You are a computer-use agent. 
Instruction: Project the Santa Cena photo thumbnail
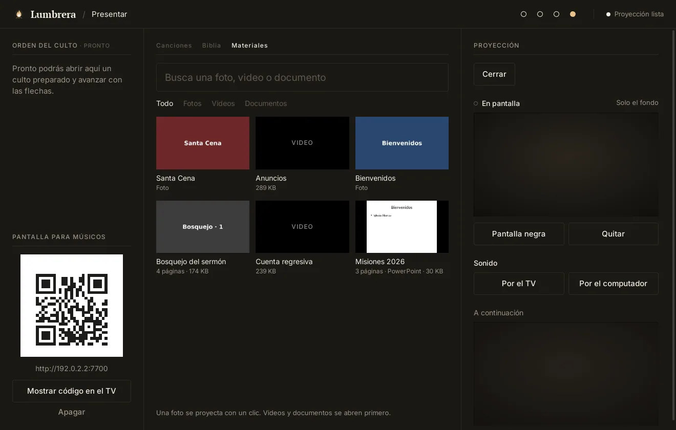(203, 143)
